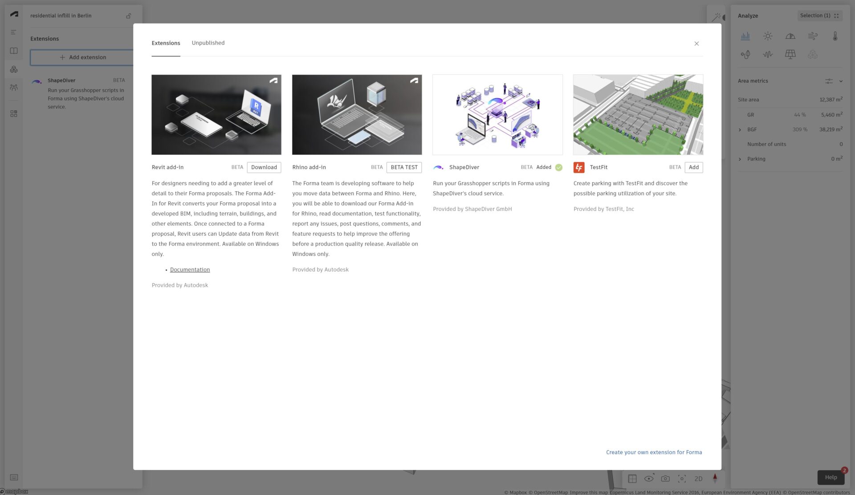The width and height of the screenshot is (855, 495).
Task: Run the sun analysis icon
Action: [x=768, y=36]
